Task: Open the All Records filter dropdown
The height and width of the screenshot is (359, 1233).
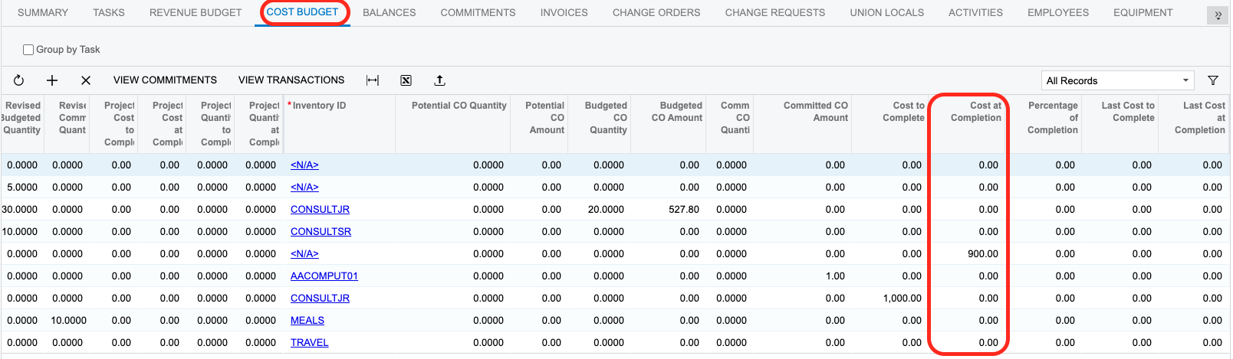Action: [x=1118, y=80]
